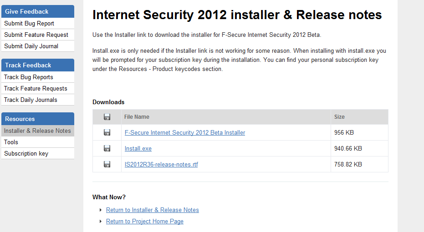The height and width of the screenshot is (232, 424).
Task: Click the arrow bullet before Return to Installer
Action: tap(101, 210)
